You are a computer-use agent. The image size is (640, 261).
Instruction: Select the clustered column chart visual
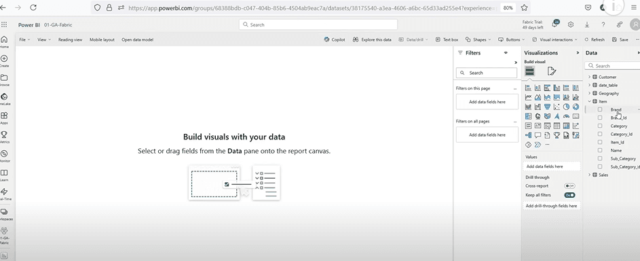557,88
